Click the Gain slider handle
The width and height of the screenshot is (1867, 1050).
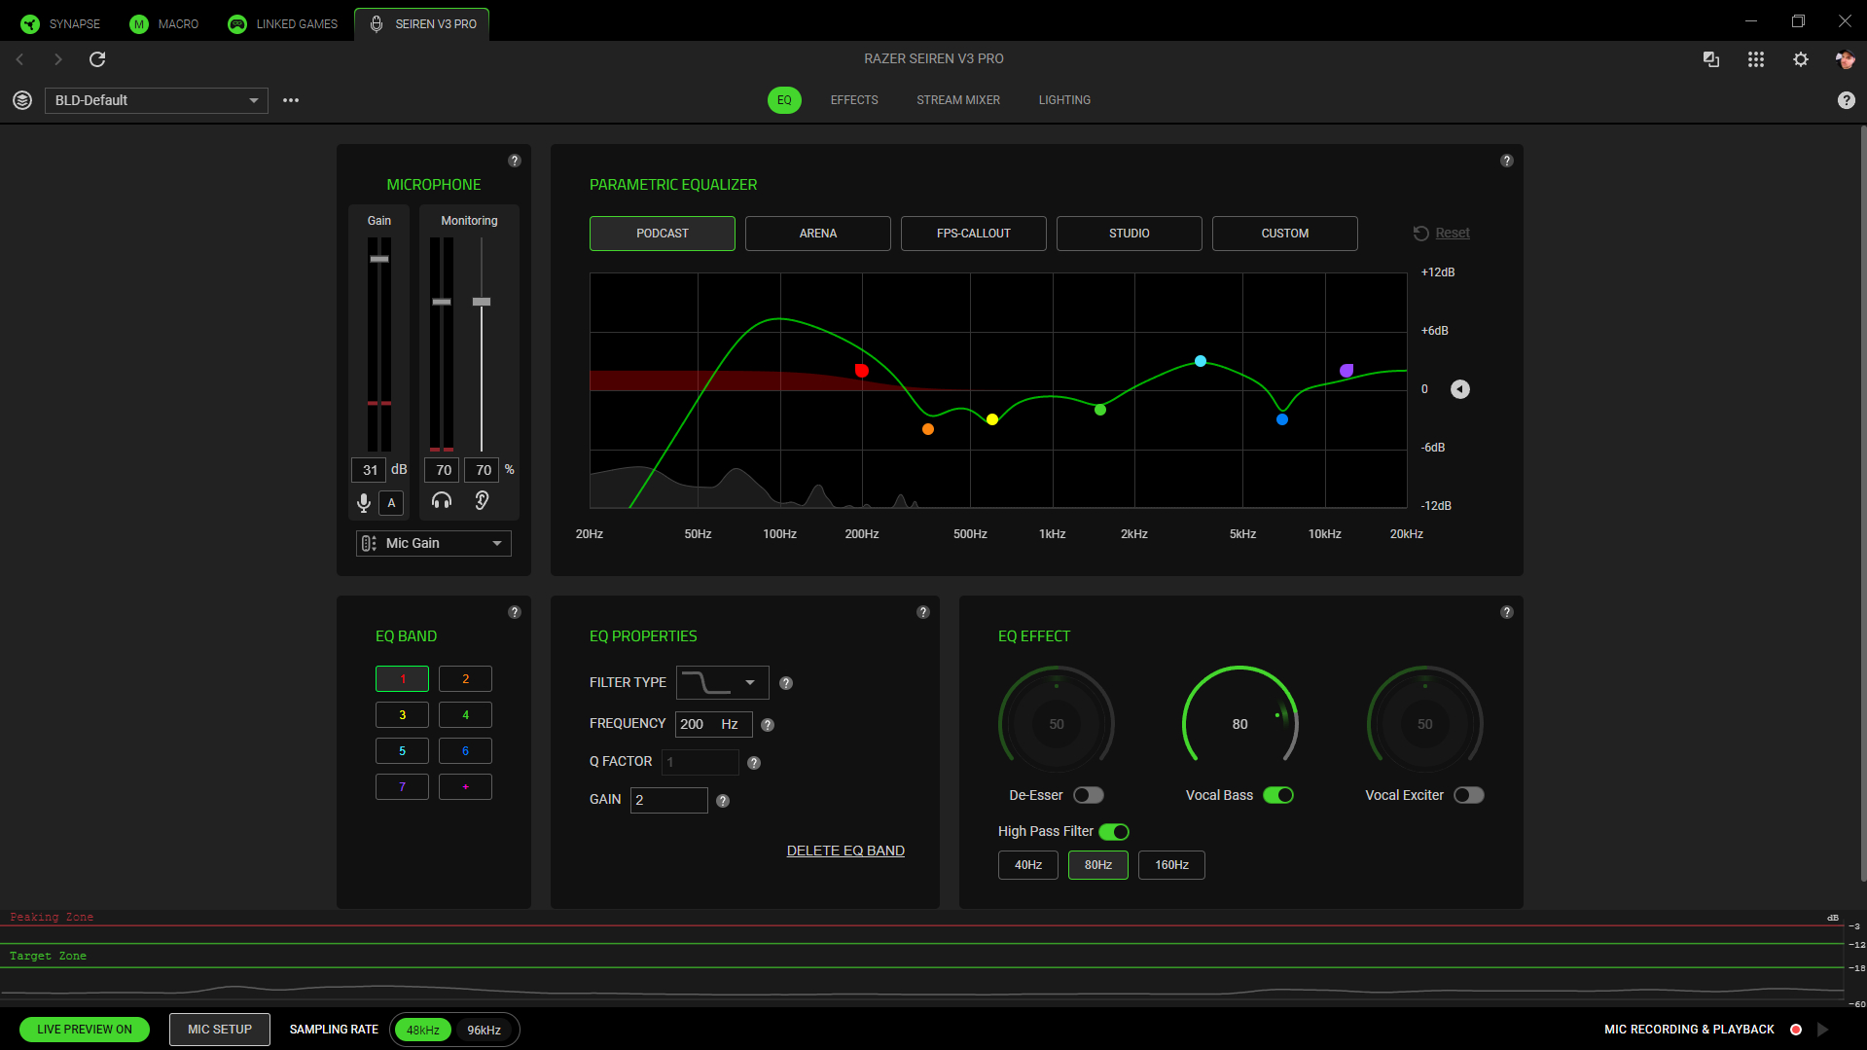tap(379, 259)
